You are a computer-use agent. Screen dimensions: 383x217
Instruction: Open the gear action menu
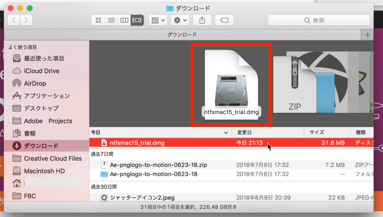coord(180,20)
